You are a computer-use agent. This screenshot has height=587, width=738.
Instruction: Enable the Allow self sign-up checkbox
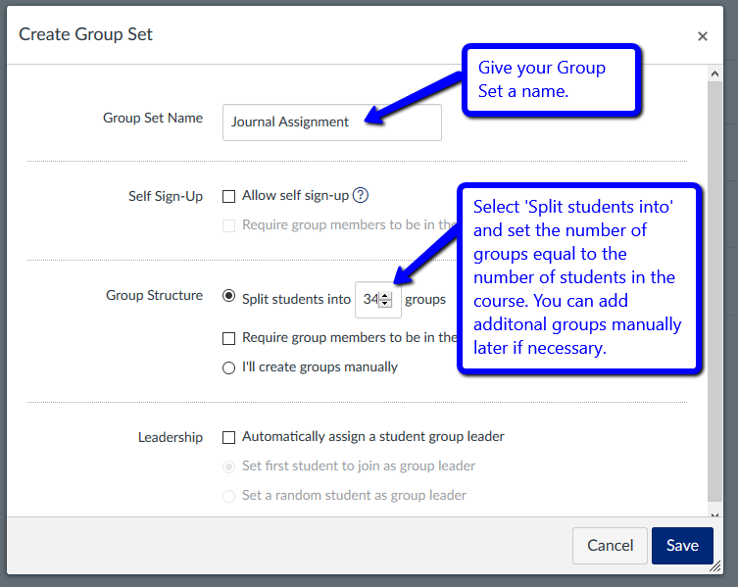pyautogui.click(x=229, y=196)
